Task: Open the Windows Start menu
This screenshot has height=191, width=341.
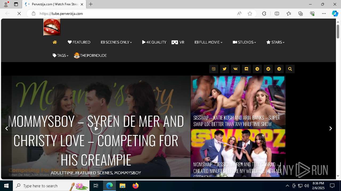Action: point(6,186)
